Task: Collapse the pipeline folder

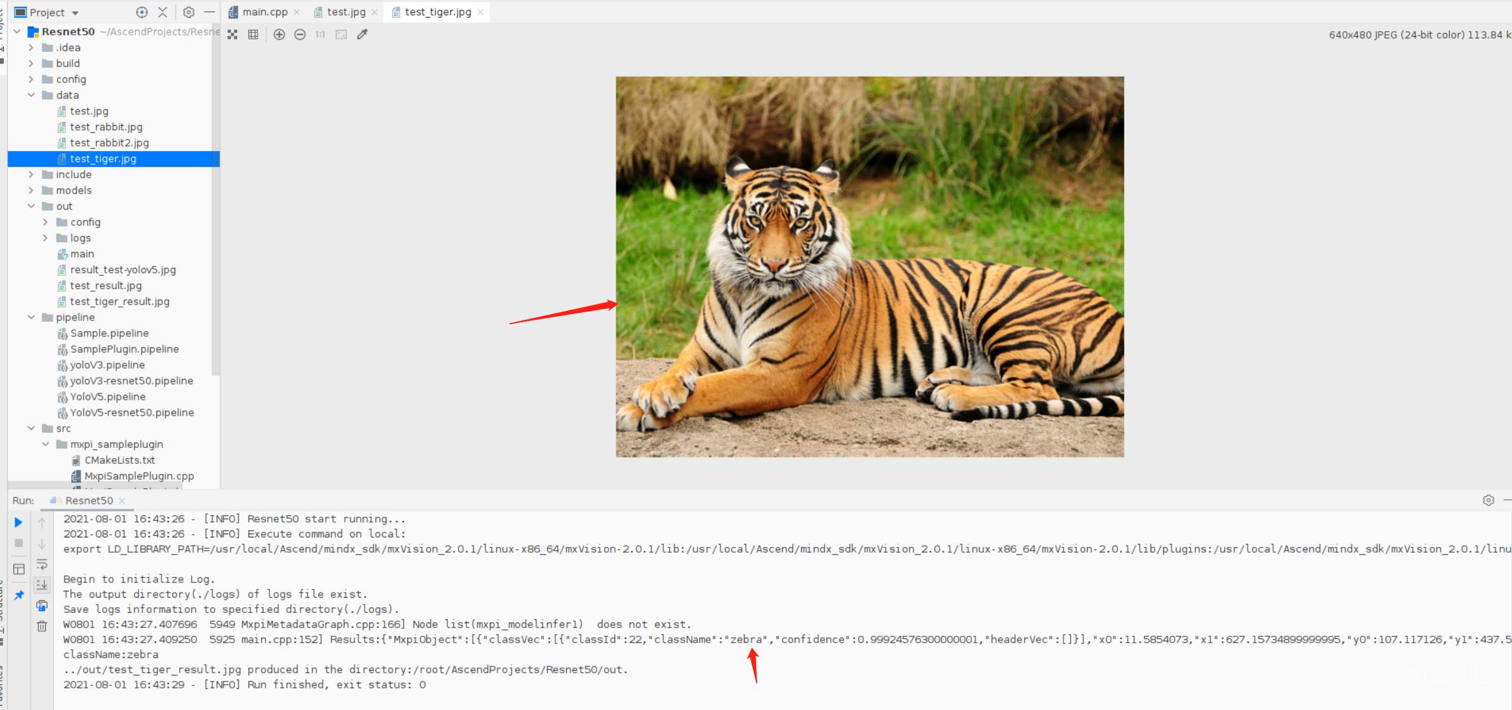Action: coord(30,317)
